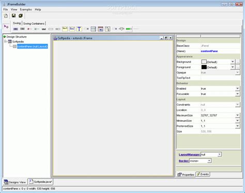Open the Border combo box
Viewport: 245px width, 193px height.
200,161
